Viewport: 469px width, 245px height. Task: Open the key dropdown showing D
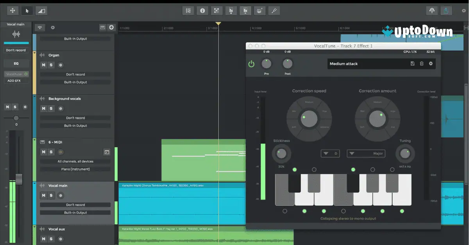pyautogui.click(x=330, y=153)
